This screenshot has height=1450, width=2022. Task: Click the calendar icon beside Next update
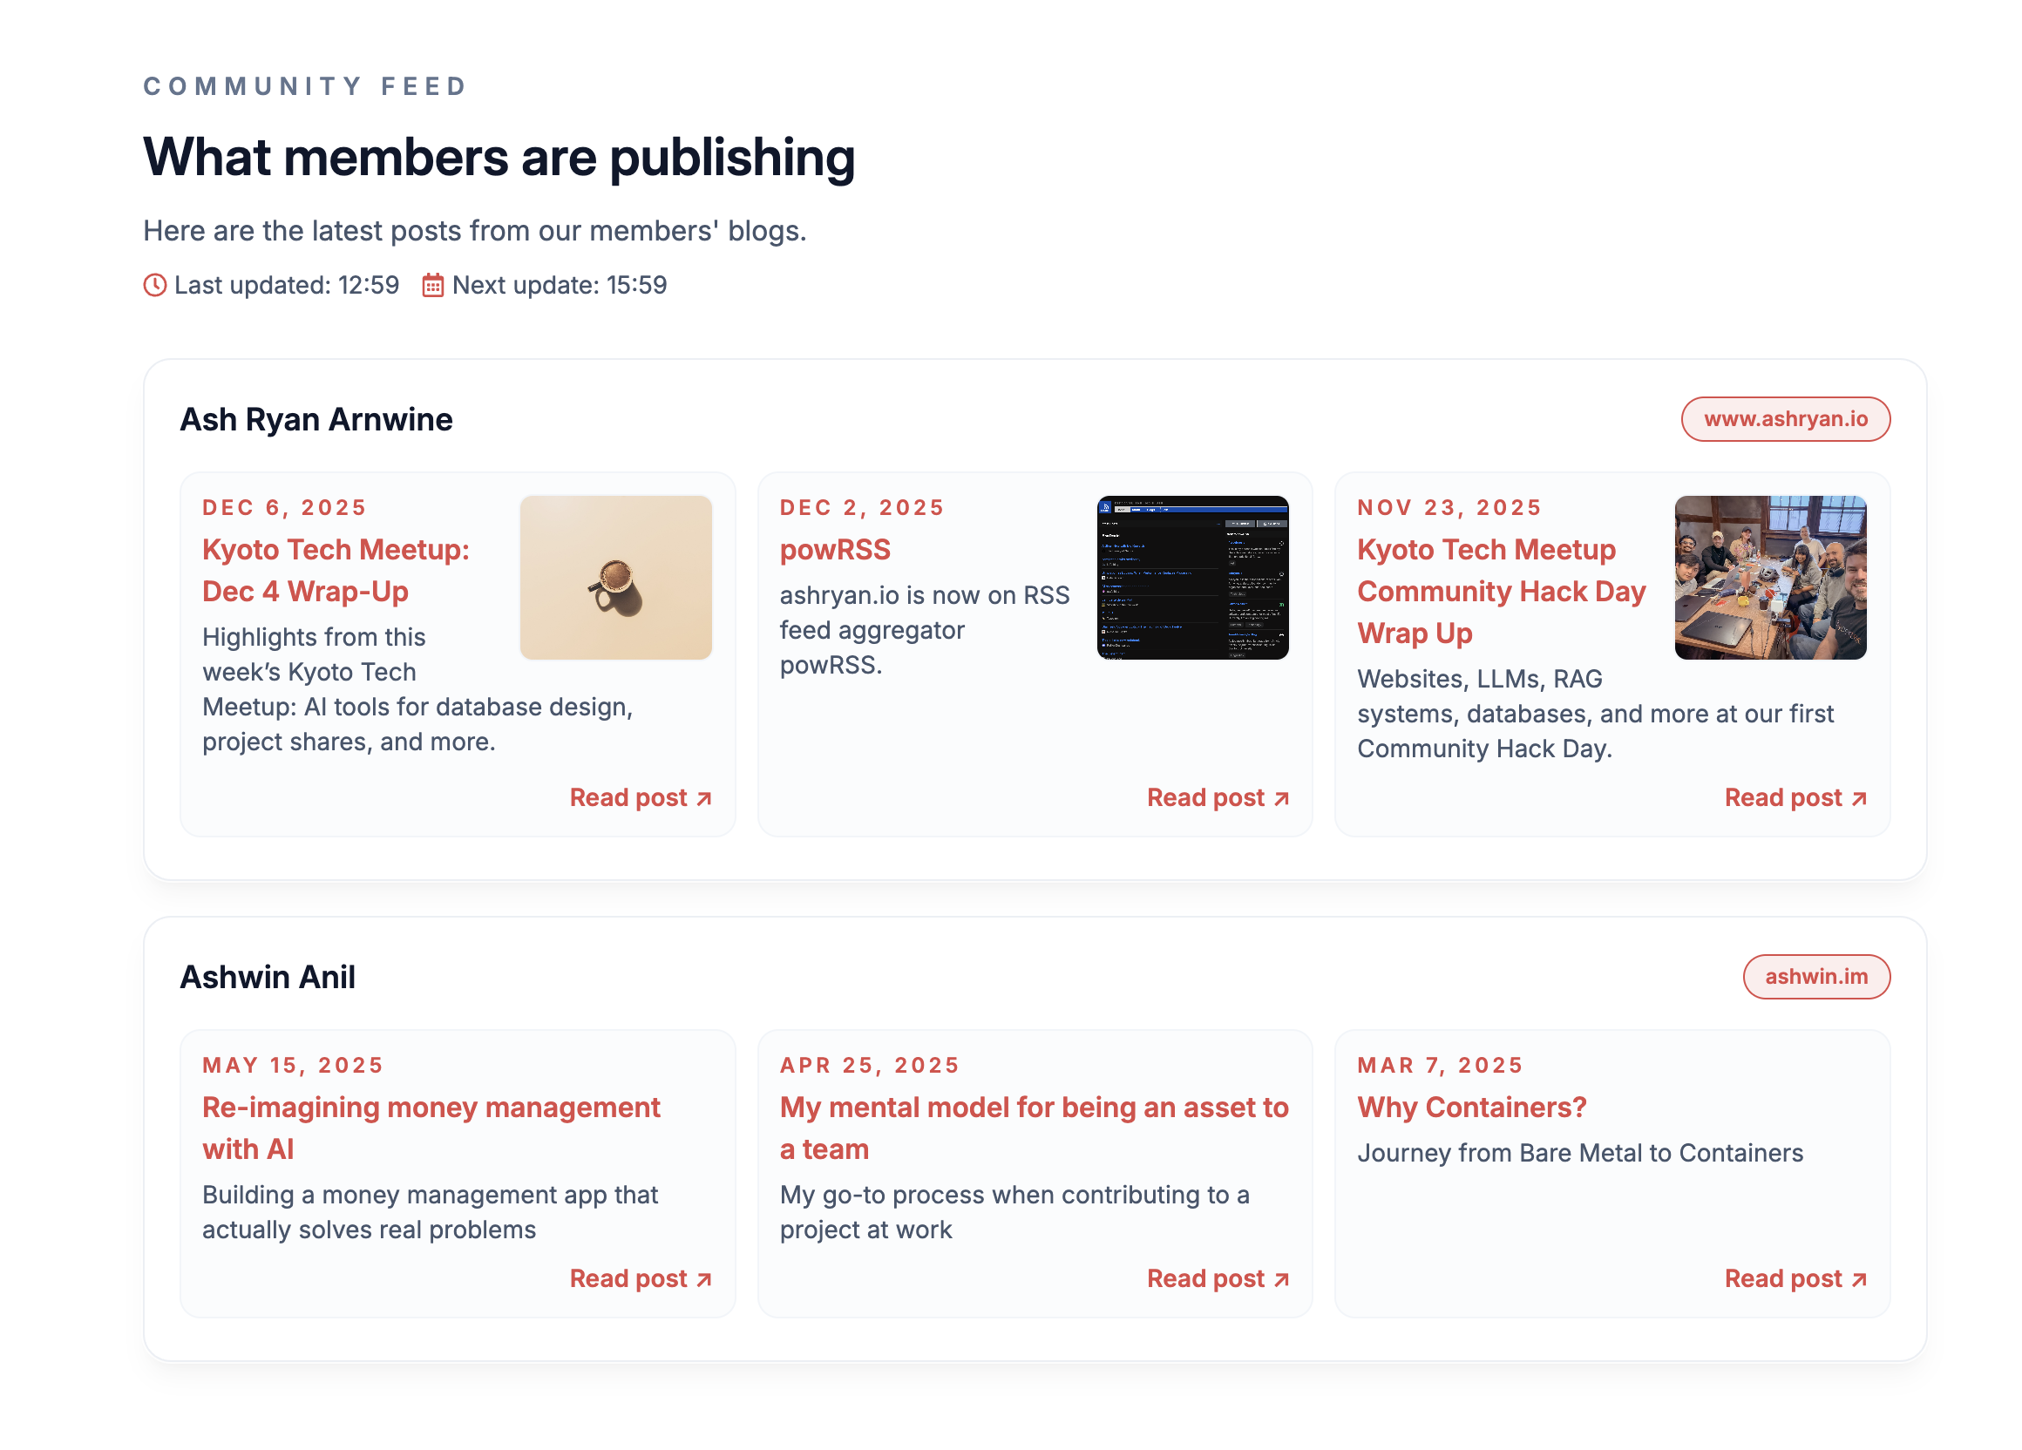(x=431, y=285)
